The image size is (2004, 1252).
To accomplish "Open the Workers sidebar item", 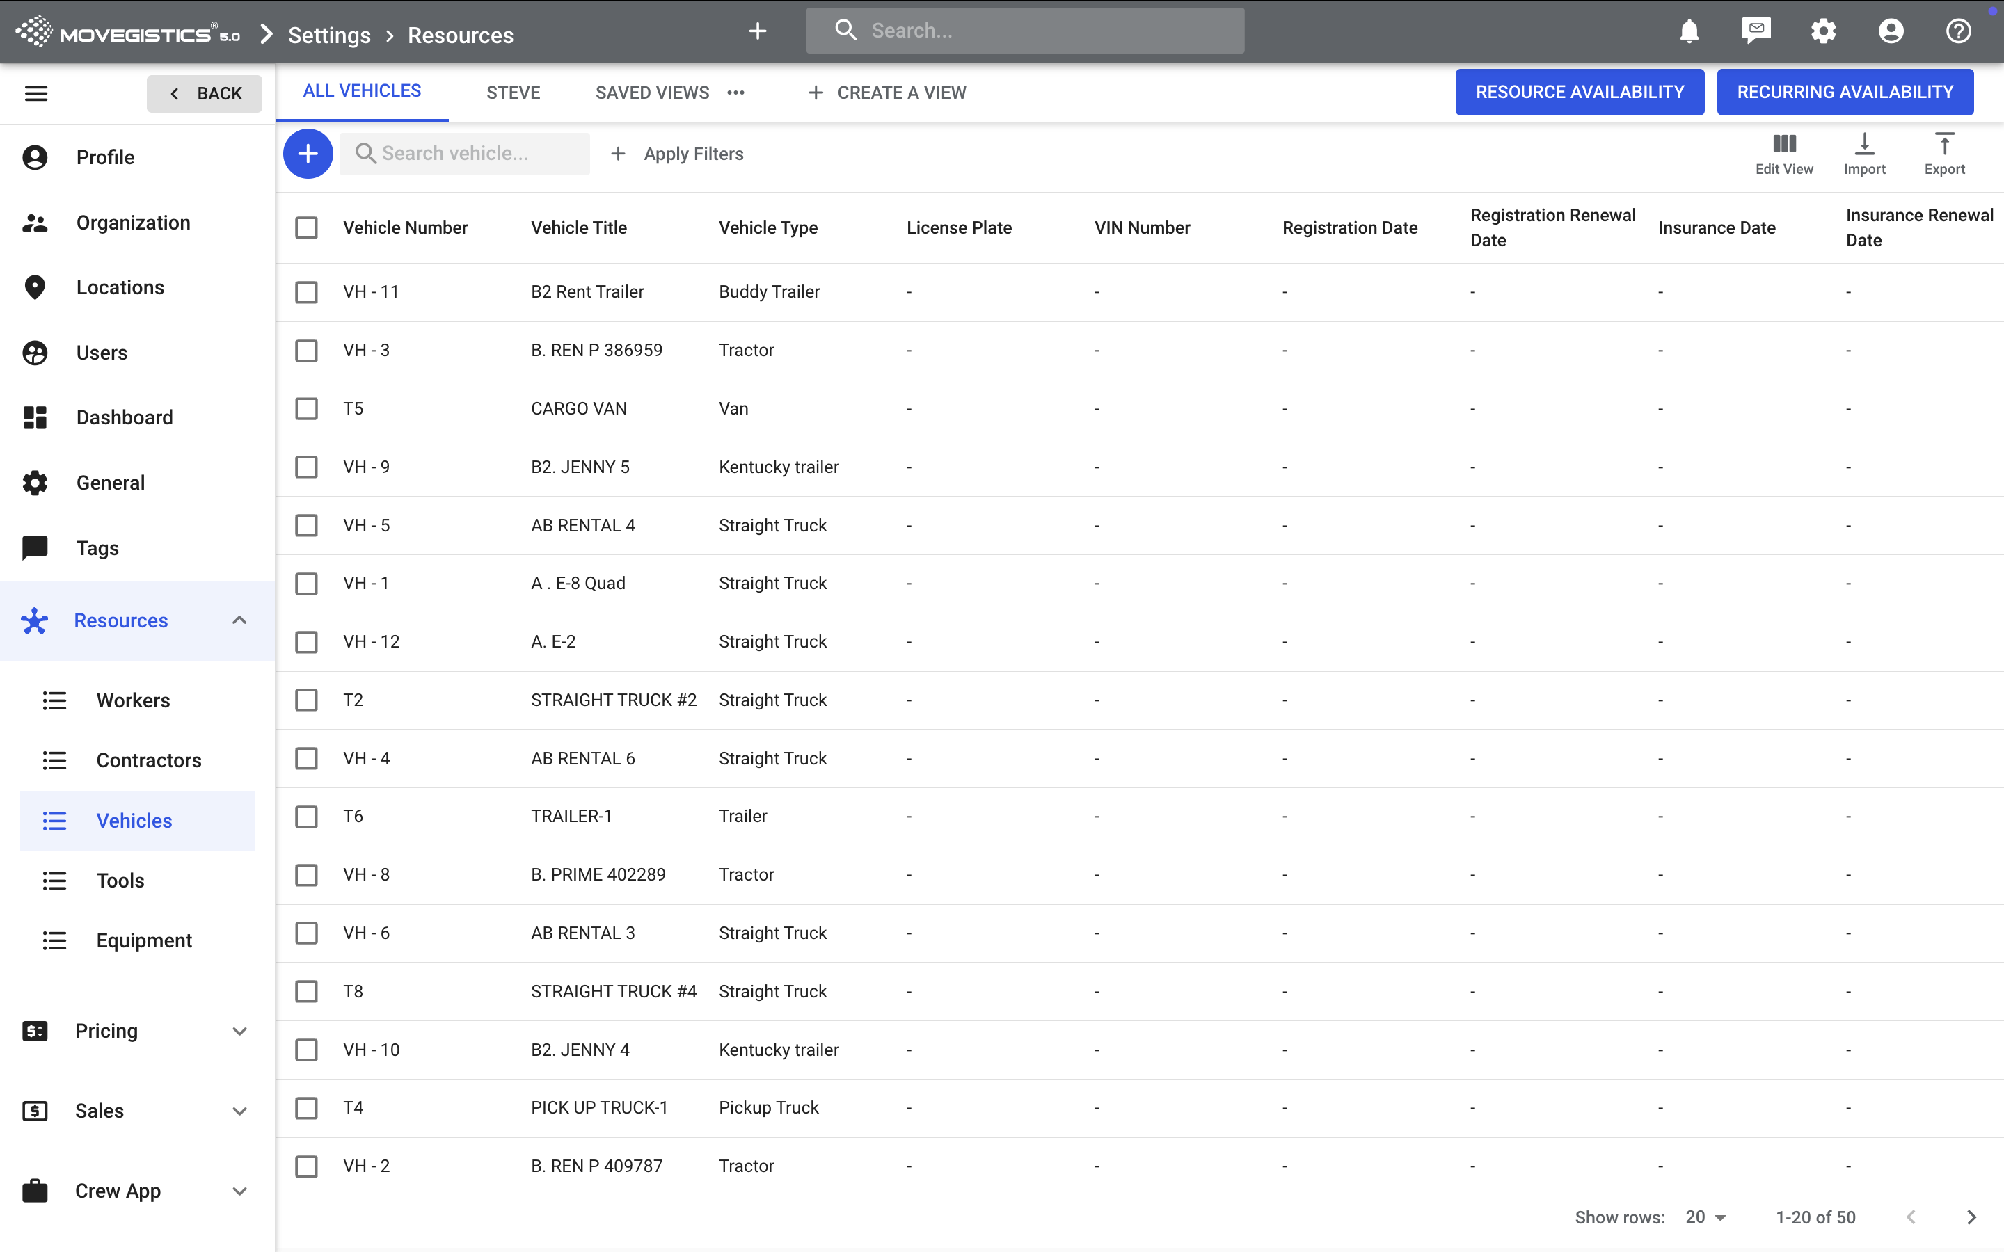I will pos(132,700).
